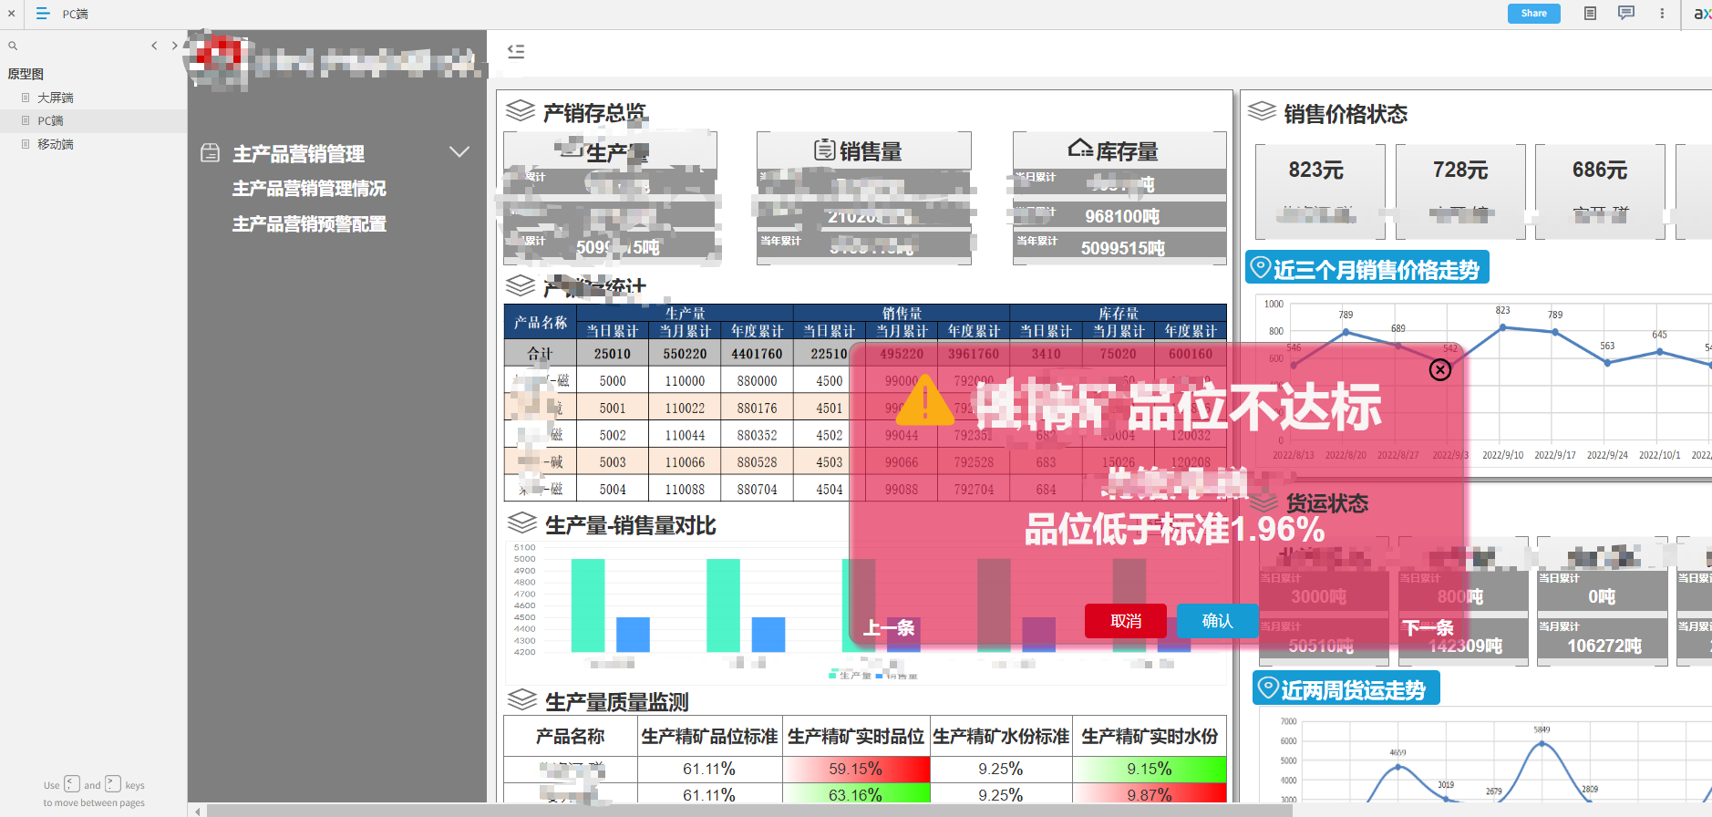The height and width of the screenshot is (817, 1712).
Task: Click the 生产量-销售量对比 layers icon
Action: click(x=522, y=524)
